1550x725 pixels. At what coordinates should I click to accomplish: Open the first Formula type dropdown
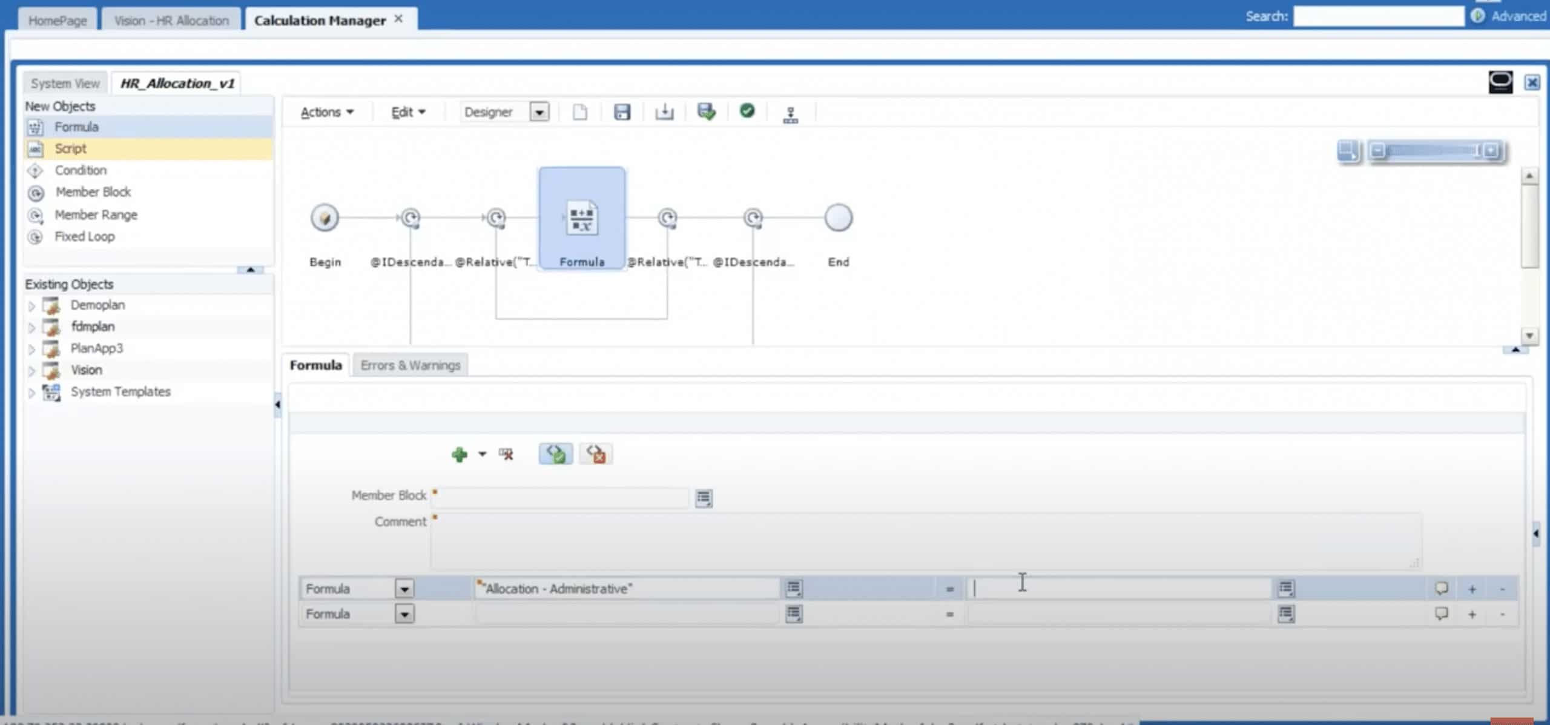point(404,589)
